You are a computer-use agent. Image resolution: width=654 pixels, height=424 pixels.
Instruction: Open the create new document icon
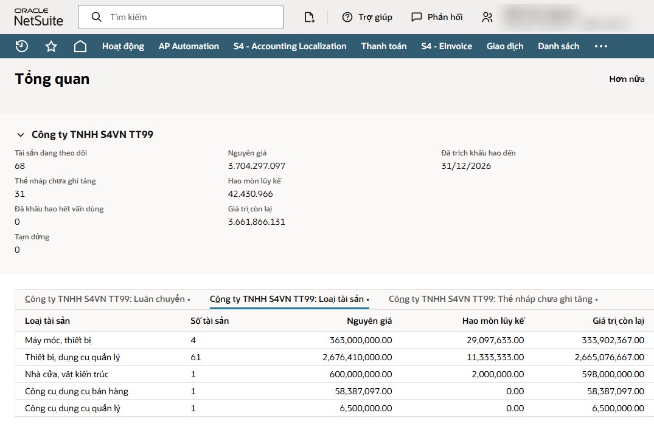point(309,17)
